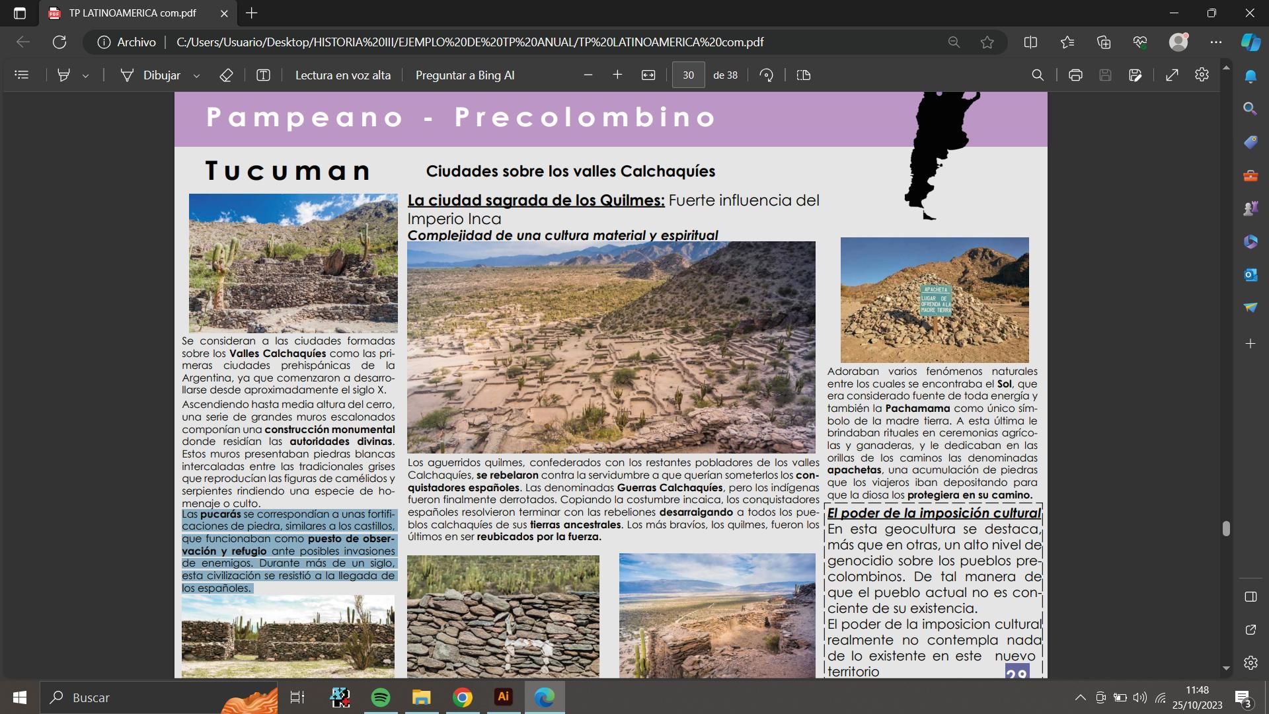Show hidden system tray icons
The width and height of the screenshot is (1269, 714).
coord(1080,697)
